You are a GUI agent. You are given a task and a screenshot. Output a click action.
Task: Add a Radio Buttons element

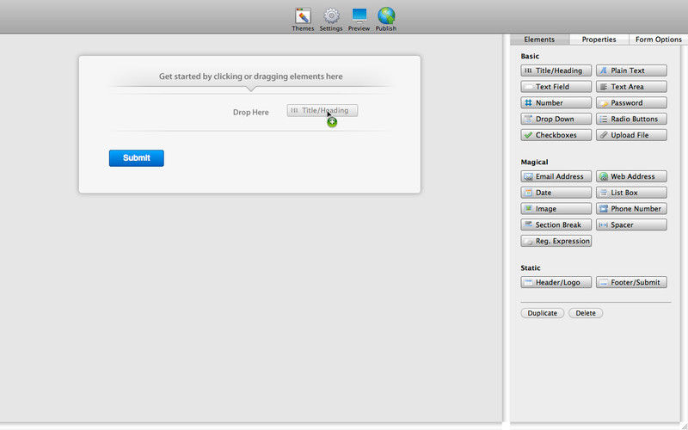631,119
